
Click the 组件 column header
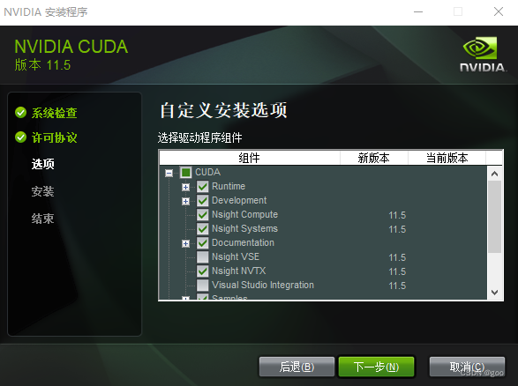(x=250, y=158)
